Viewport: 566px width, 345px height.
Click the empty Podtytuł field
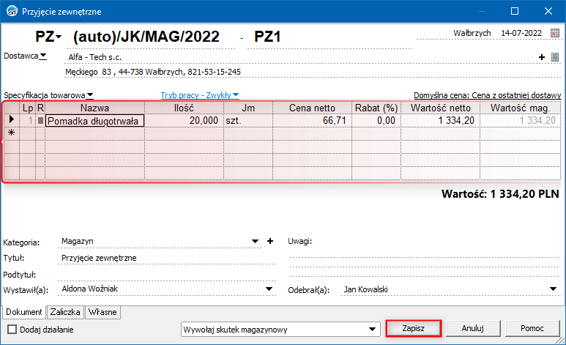tap(167, 275)
